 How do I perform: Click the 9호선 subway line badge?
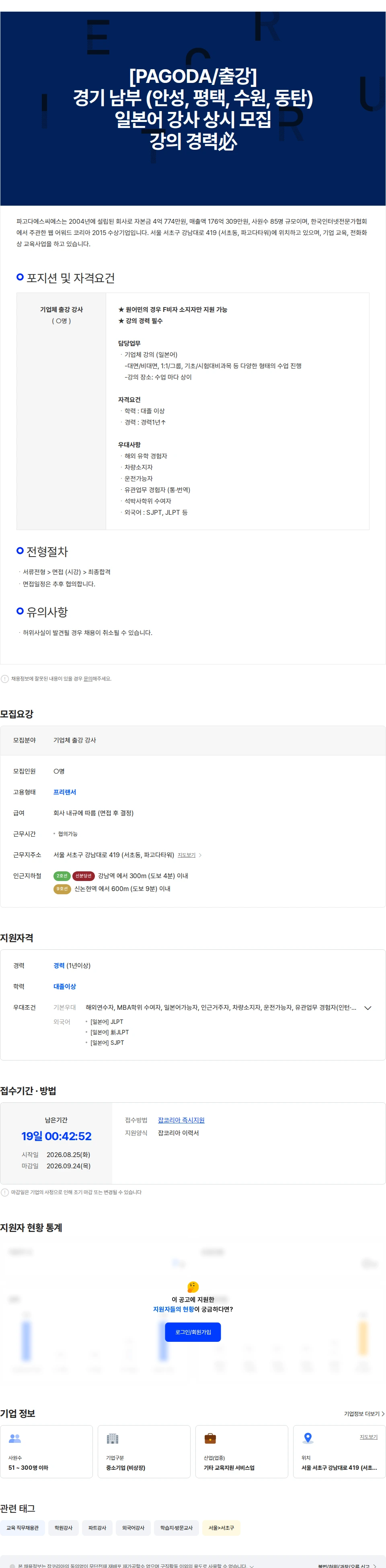click(62, 889)
